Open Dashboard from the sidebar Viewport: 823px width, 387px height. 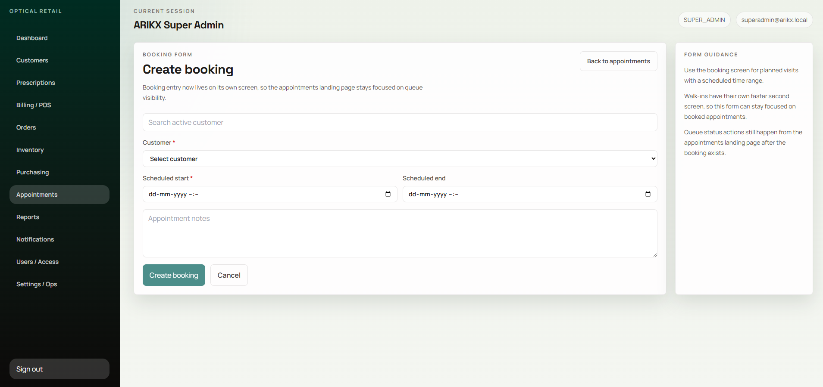pos(32,38)
